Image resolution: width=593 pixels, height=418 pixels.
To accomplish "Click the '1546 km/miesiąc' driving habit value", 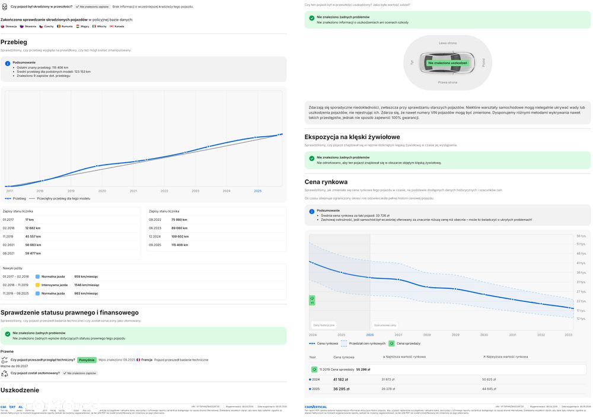I will 87,285.
